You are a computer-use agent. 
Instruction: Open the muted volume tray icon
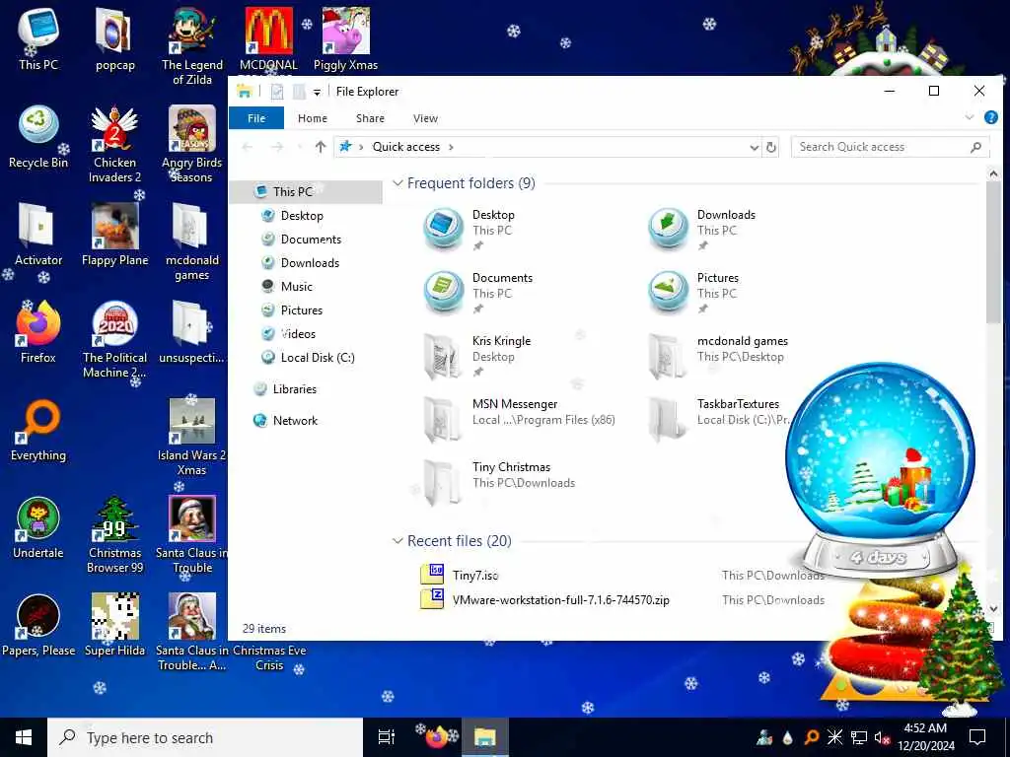pyautogui.click(x=883, y=737)
